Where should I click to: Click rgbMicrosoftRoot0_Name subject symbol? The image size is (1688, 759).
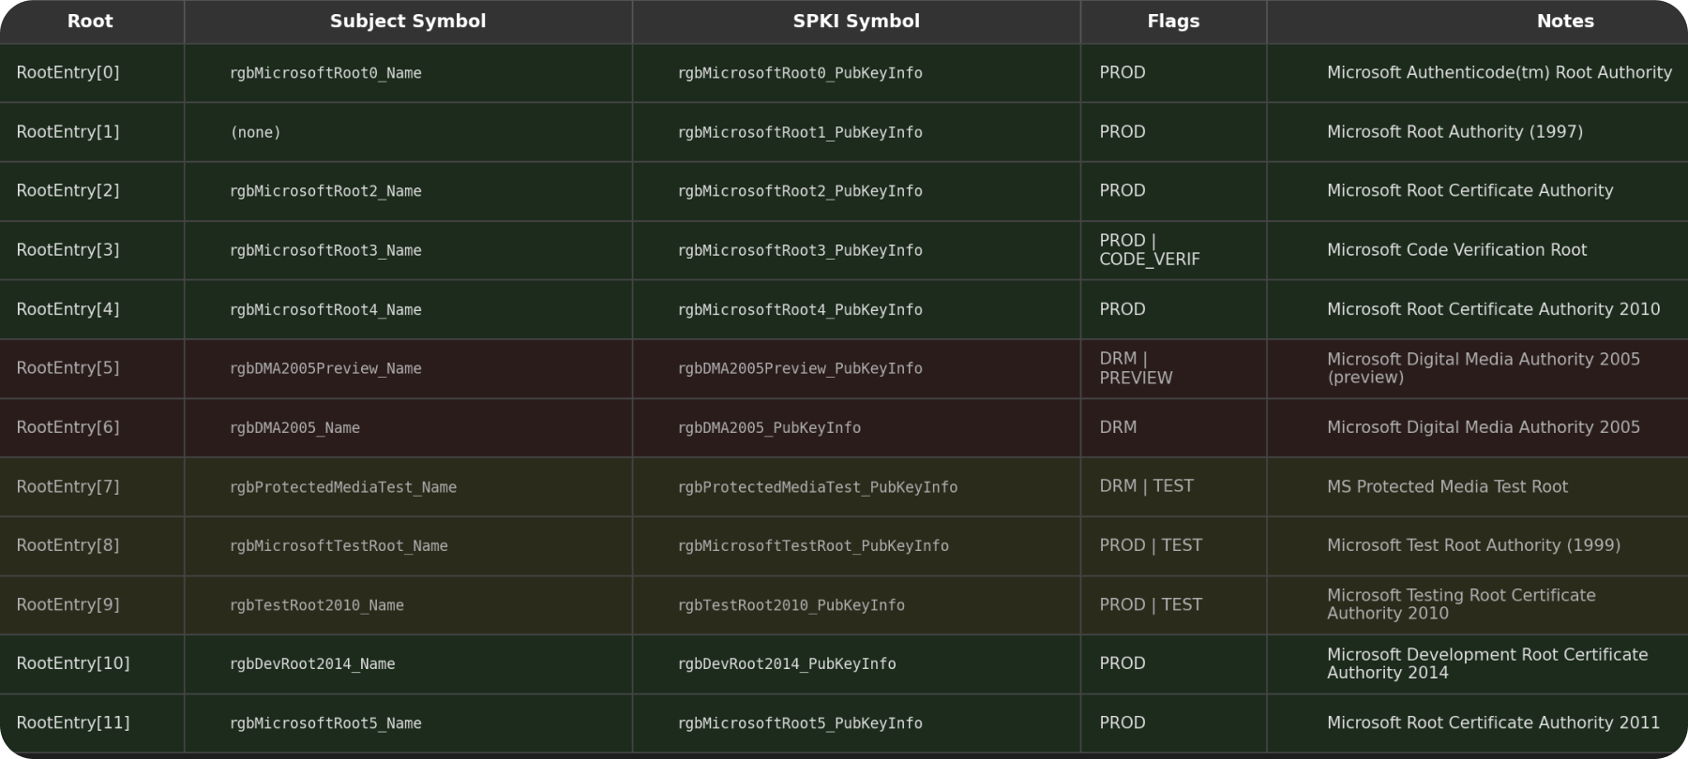325,73
